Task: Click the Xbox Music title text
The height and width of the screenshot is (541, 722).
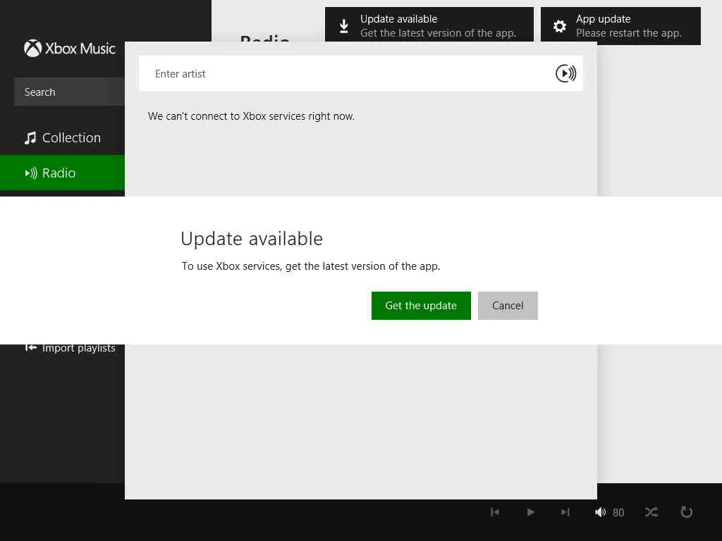Action: 80,49
